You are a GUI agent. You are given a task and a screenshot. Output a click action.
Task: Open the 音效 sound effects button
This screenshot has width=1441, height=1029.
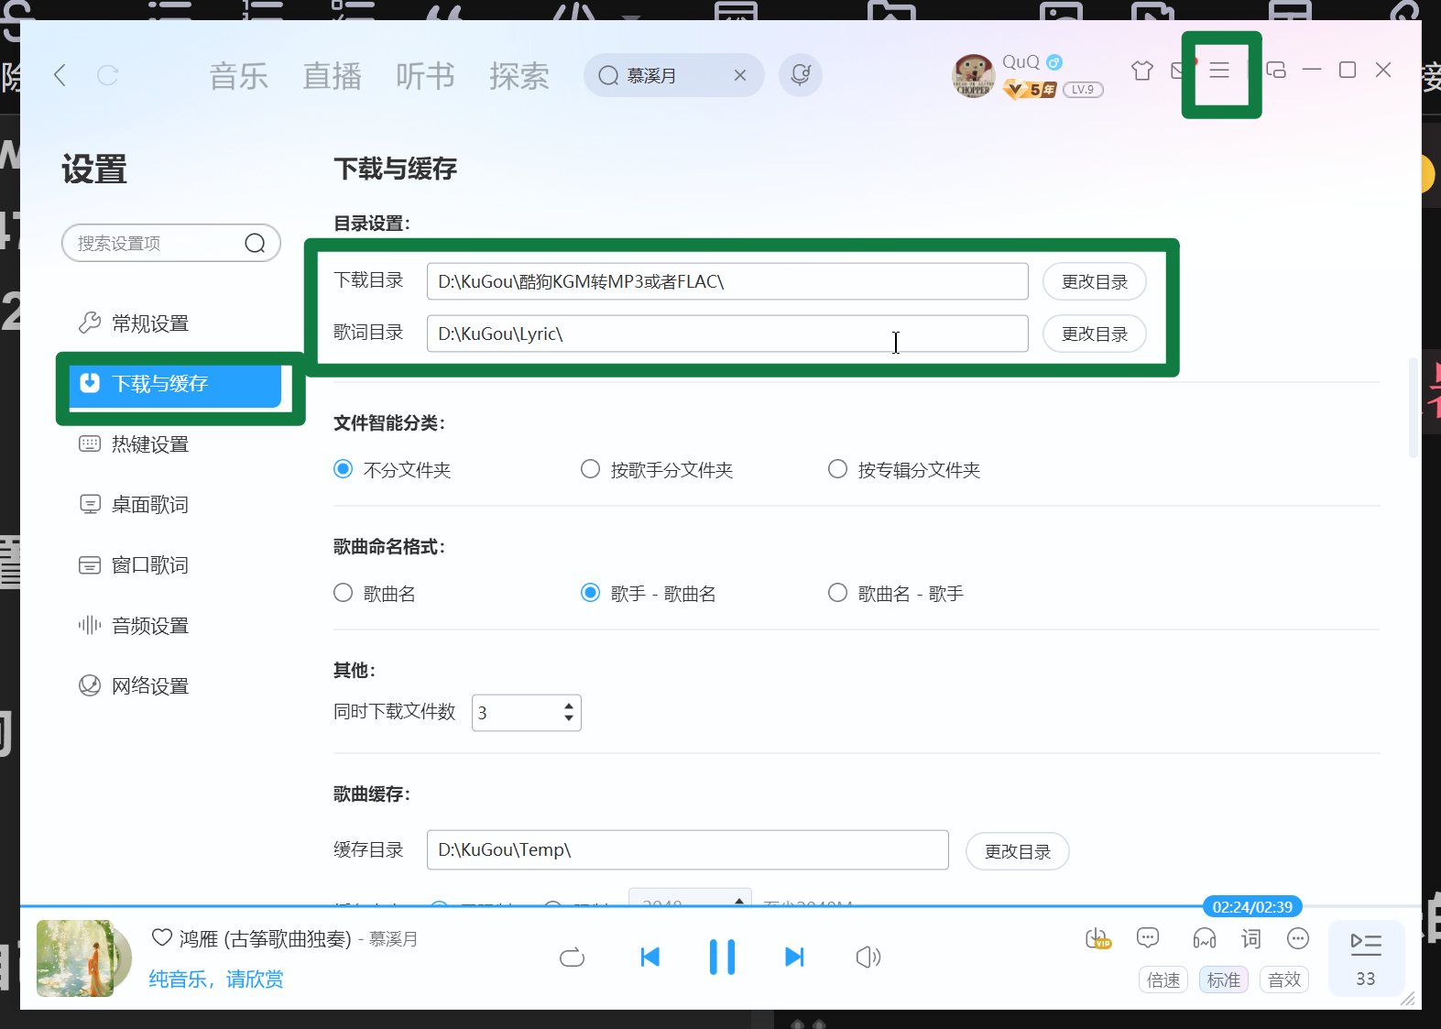pos(1284,980)
